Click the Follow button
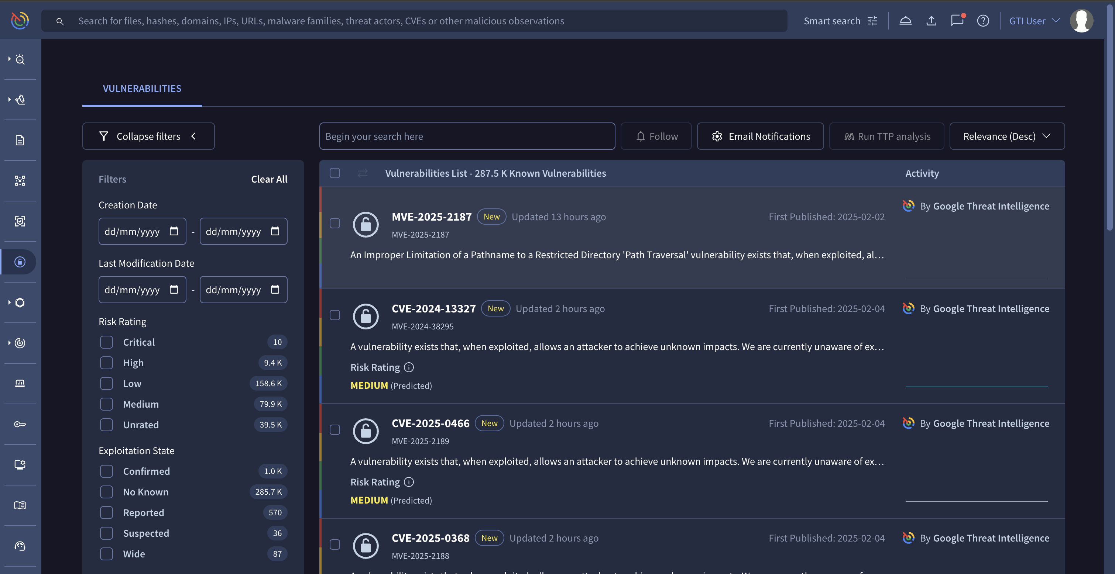Image resolution: width=1115 pixels, height=574 pixels. [x=656, y=136]
